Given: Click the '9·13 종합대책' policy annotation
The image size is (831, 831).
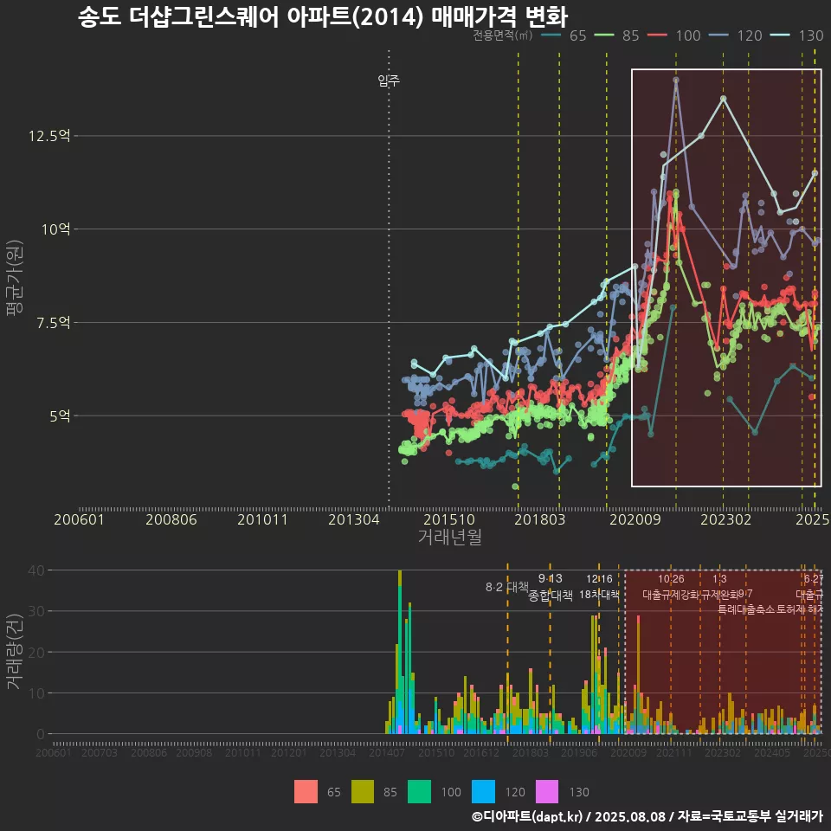Looking at the screenshot, I should tap(551, 587).
